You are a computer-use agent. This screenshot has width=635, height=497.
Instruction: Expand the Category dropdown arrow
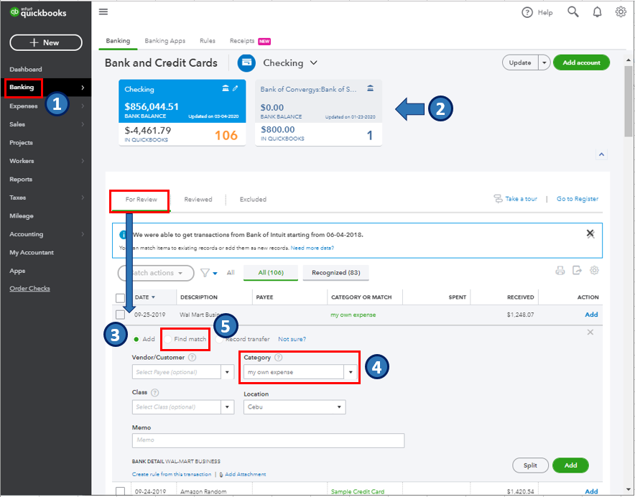coord(351,372)
